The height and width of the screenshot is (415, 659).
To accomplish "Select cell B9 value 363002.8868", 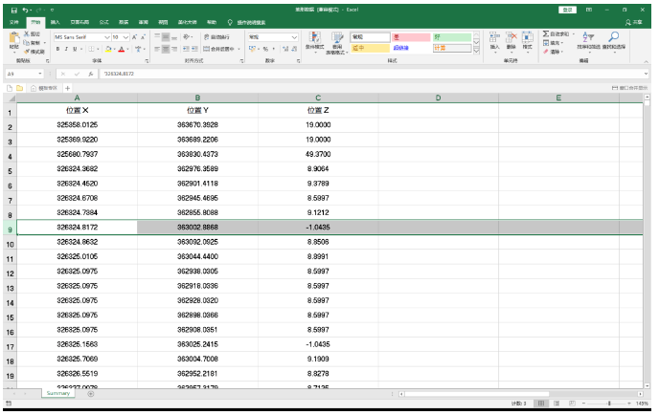I will tap(197, 228).
